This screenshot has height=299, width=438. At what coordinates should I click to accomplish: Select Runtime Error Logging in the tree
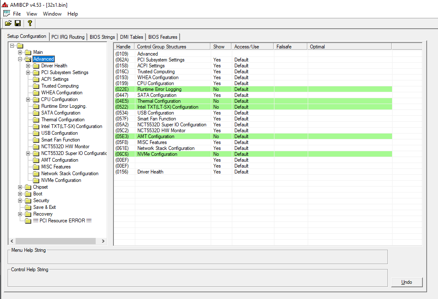click(x=64, y=106)
